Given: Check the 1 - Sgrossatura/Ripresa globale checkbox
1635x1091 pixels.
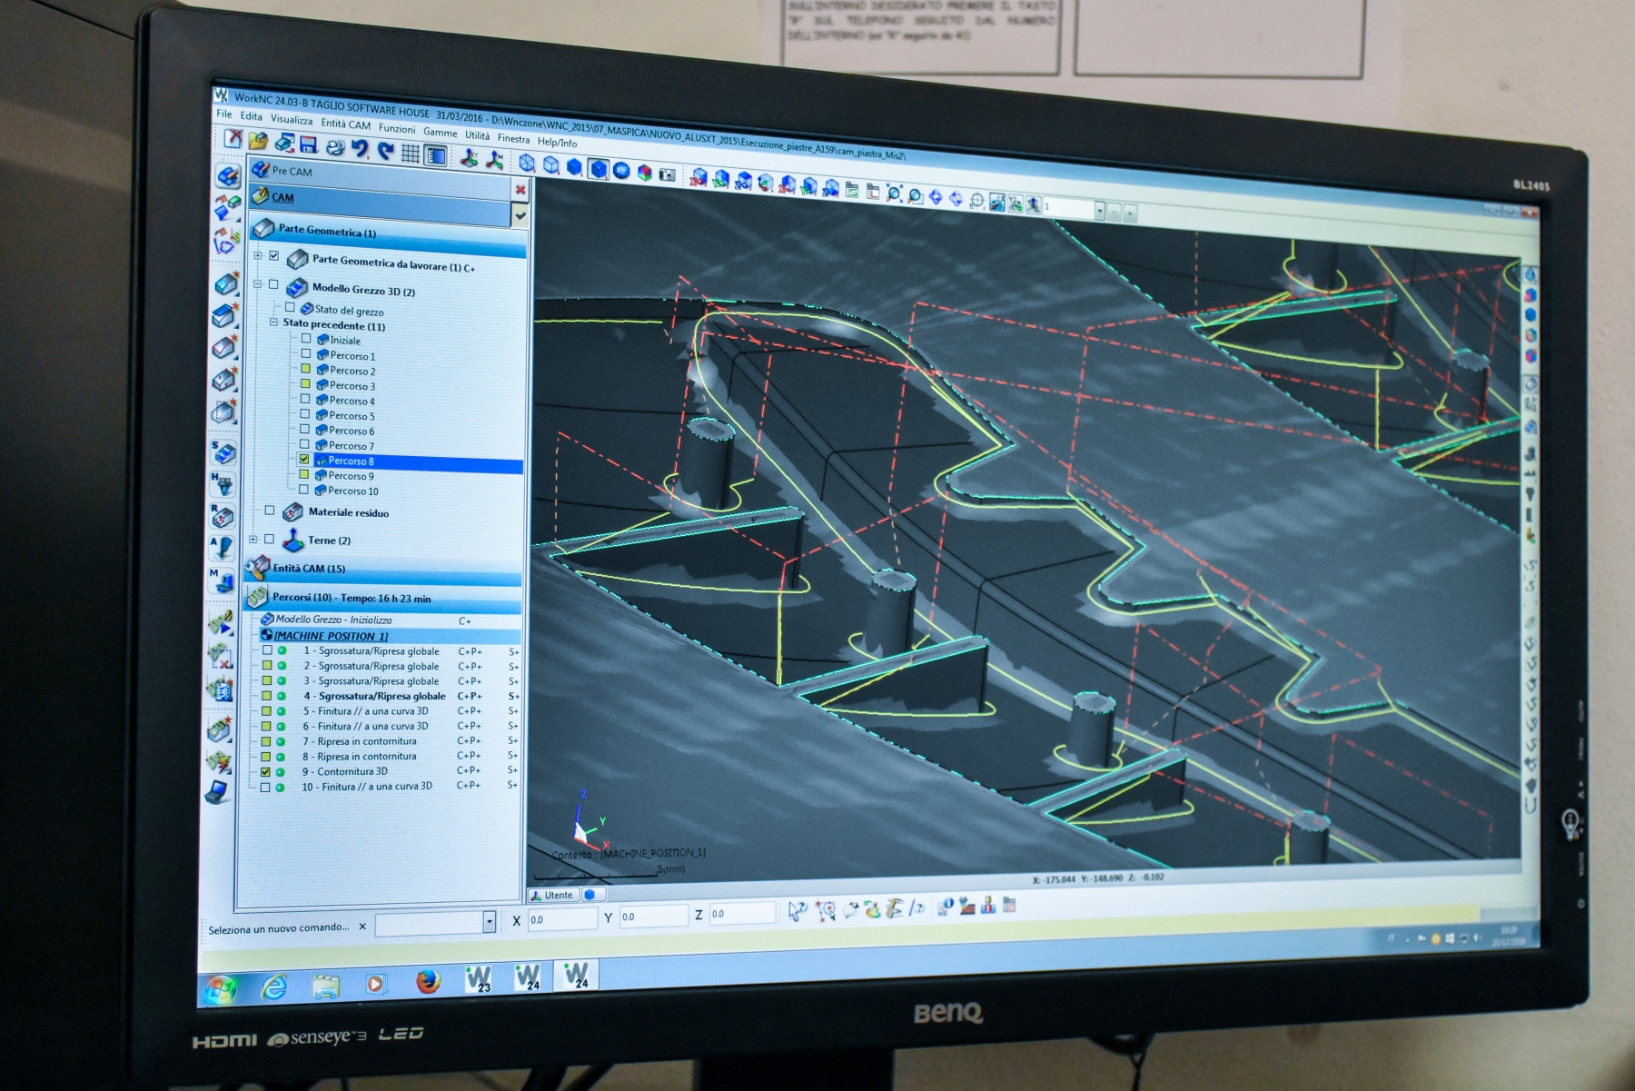Looking at the screenshot, I should [x=267, y=650].
